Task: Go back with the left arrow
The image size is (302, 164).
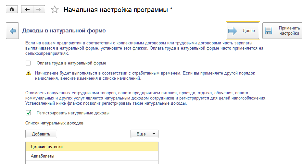Action: (x=27, y=9)
